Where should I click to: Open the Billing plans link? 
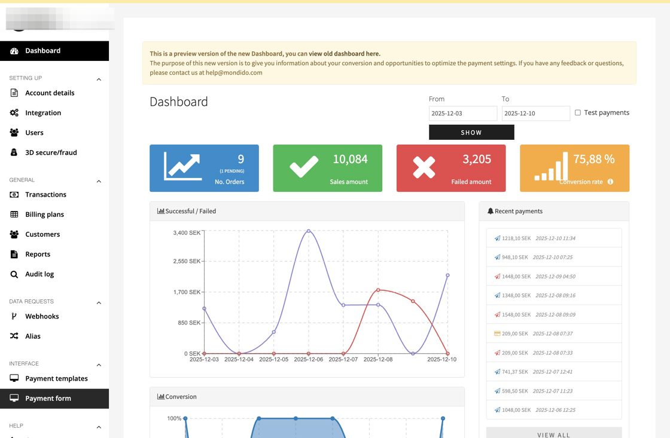point(54,215)
